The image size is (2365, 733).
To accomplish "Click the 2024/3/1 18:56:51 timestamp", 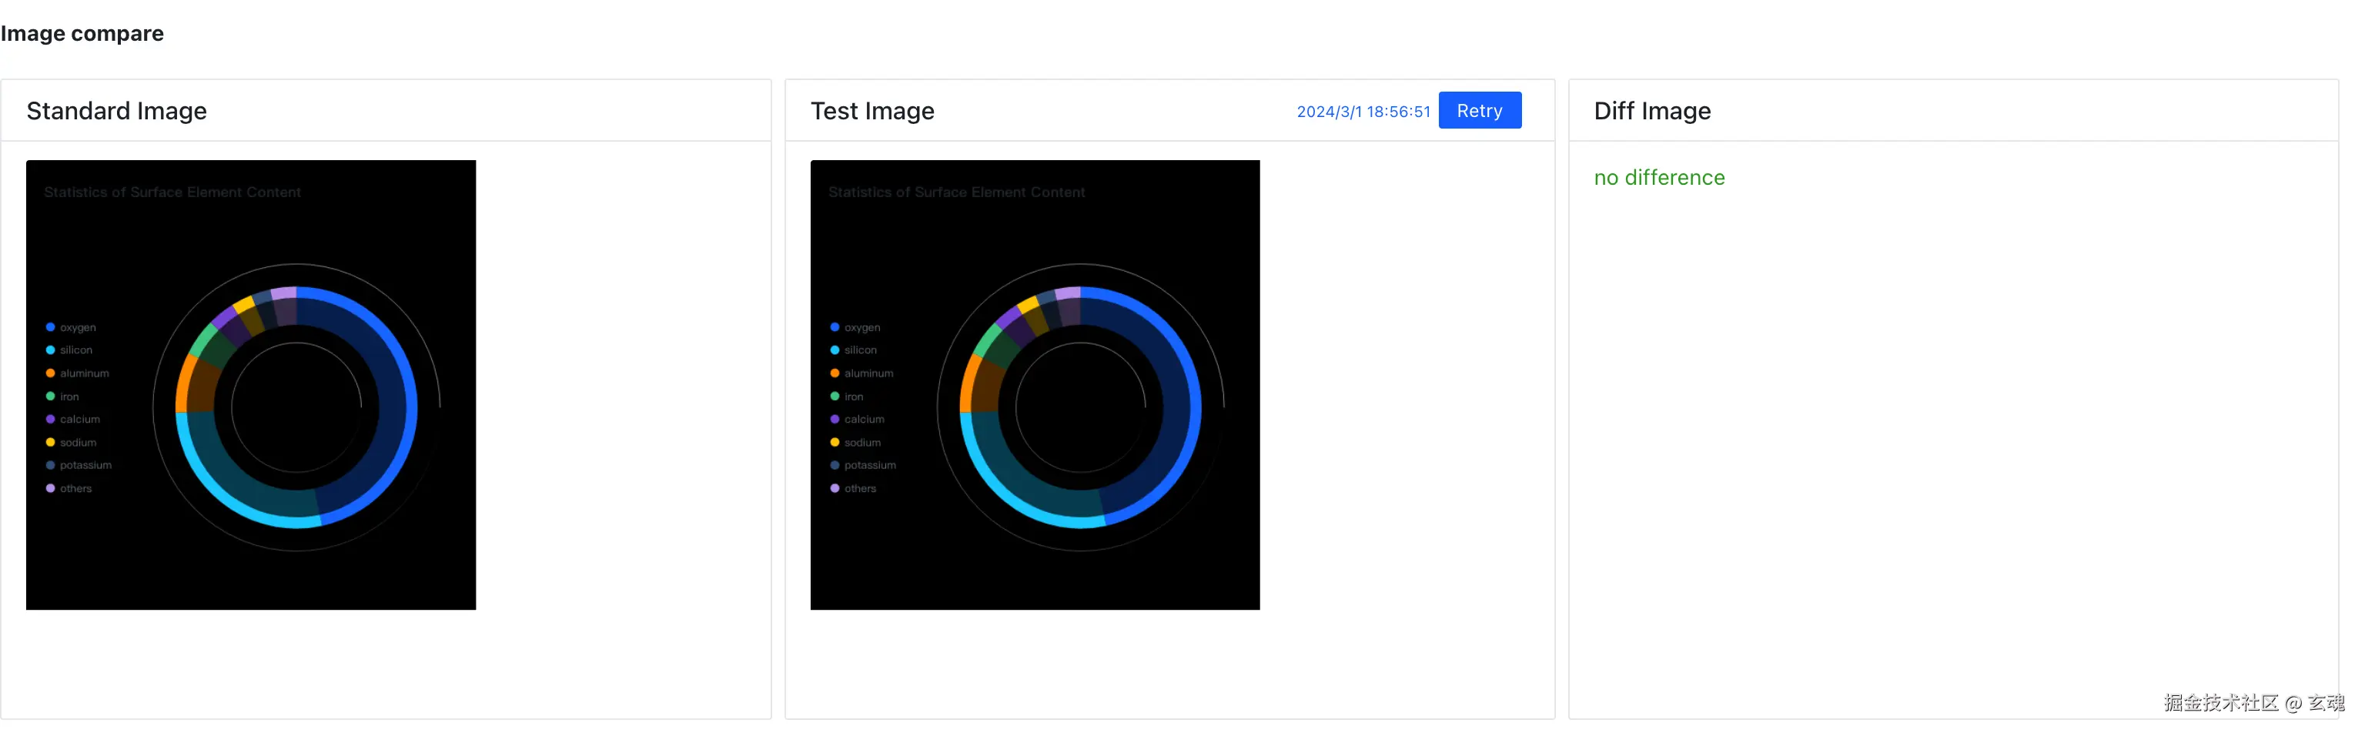I will [1363, 111].
